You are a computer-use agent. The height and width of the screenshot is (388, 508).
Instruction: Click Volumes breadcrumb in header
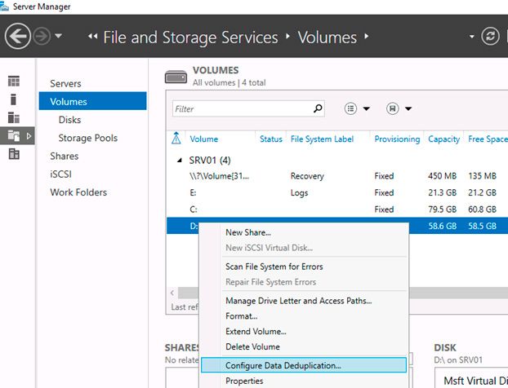[328, 37]
